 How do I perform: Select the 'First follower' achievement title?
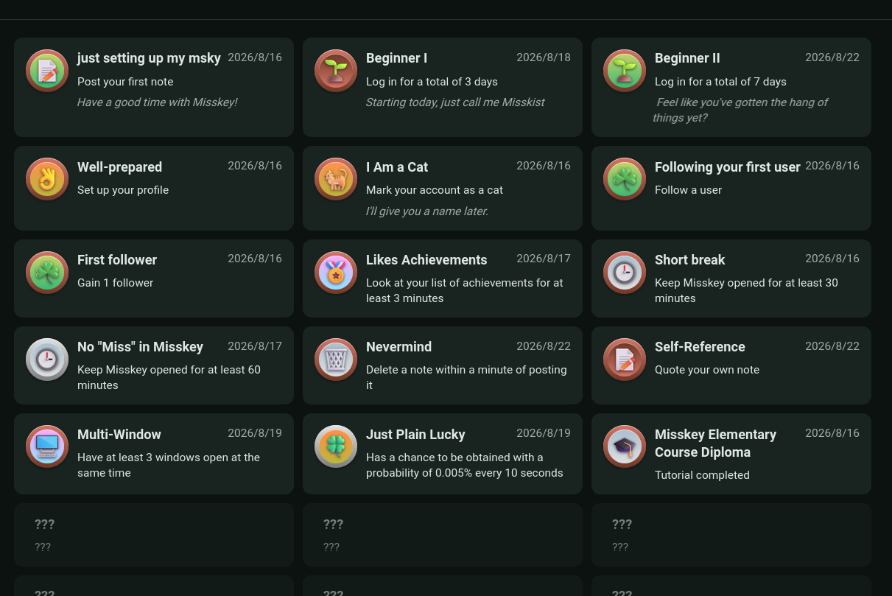117,260
